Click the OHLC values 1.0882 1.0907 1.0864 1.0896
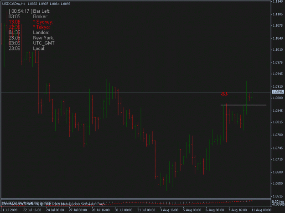The image size is (285, 213). [x=49, y=4]
